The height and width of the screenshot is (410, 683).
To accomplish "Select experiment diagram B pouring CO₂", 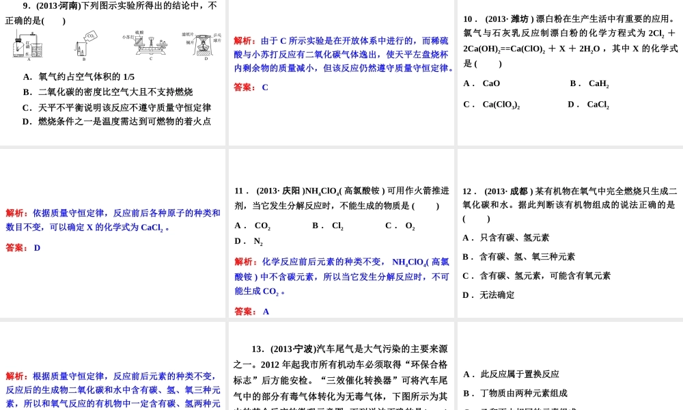I will tap(86, 44).
